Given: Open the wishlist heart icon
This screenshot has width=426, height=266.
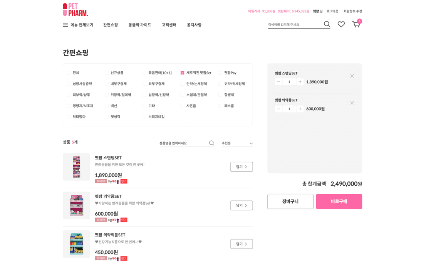Looking at the screenshot, I should click(341, 24).
